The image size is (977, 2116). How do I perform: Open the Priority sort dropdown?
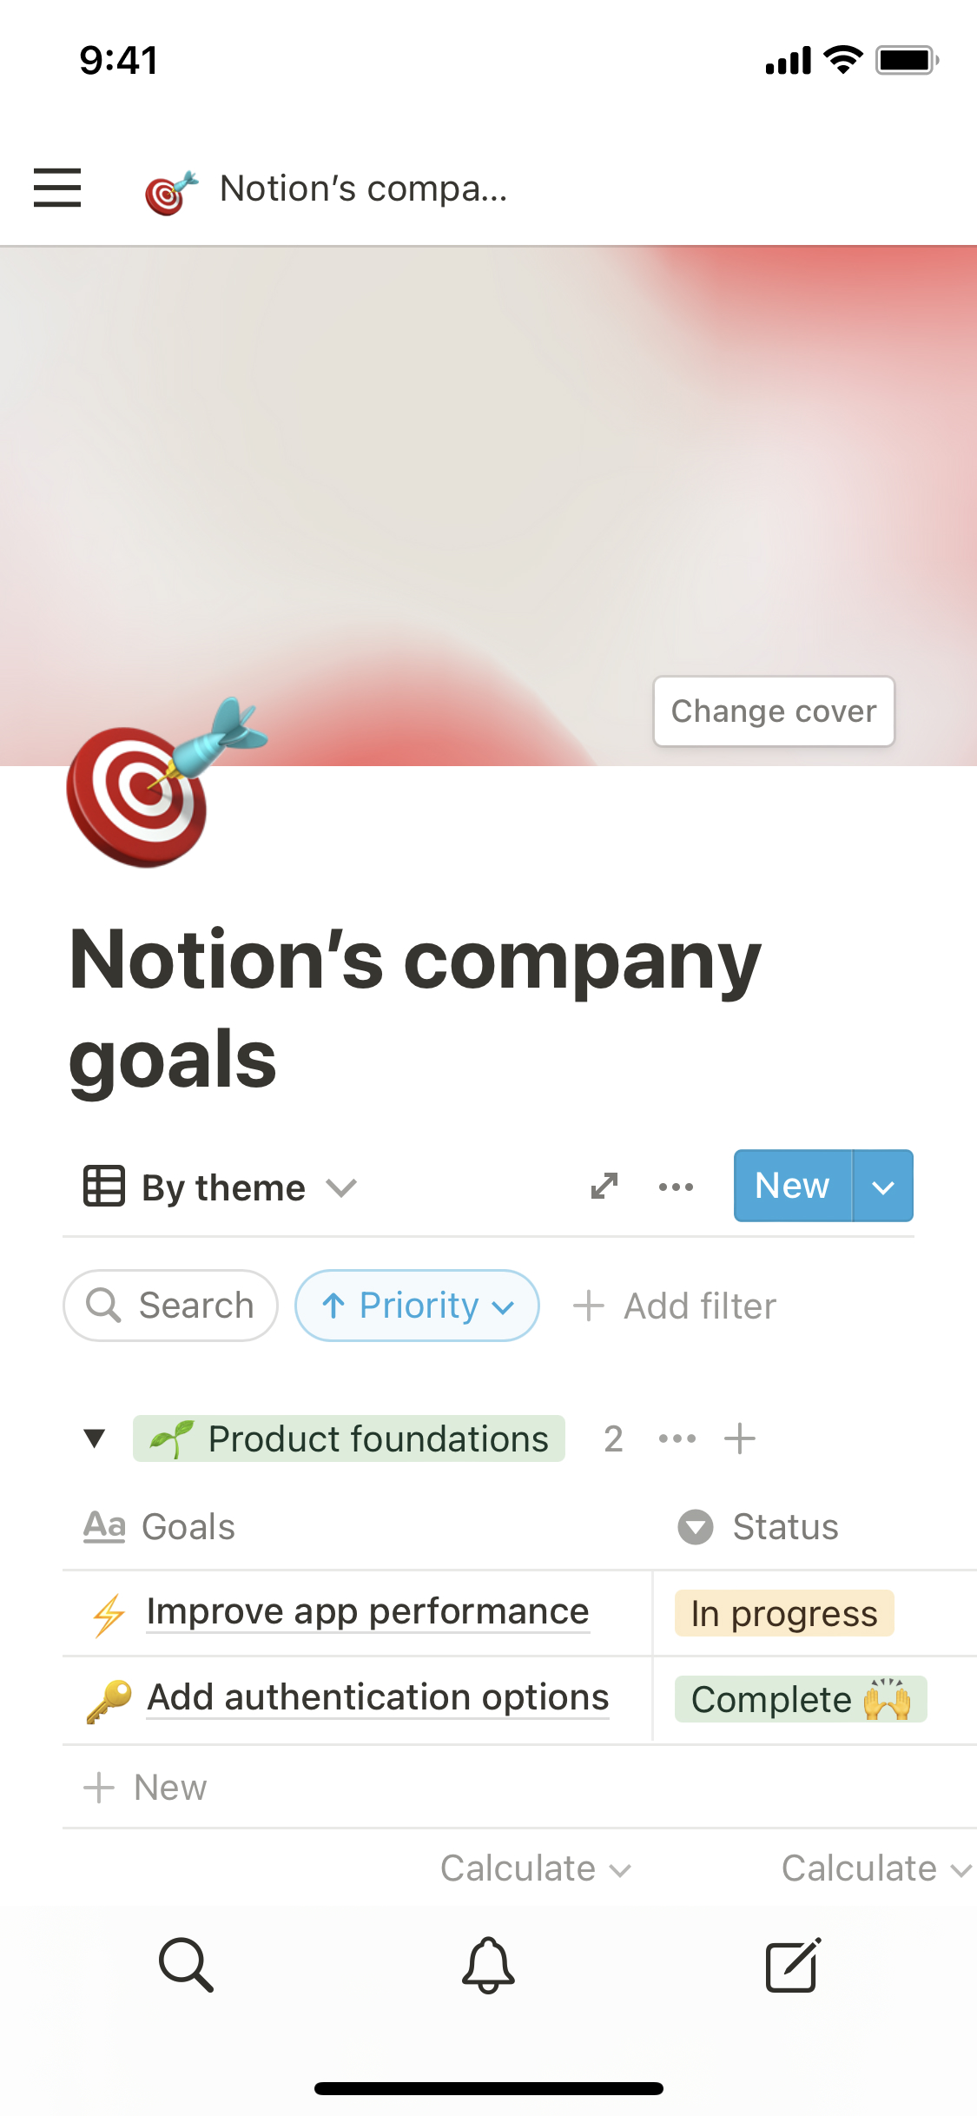pos(417,1306)
